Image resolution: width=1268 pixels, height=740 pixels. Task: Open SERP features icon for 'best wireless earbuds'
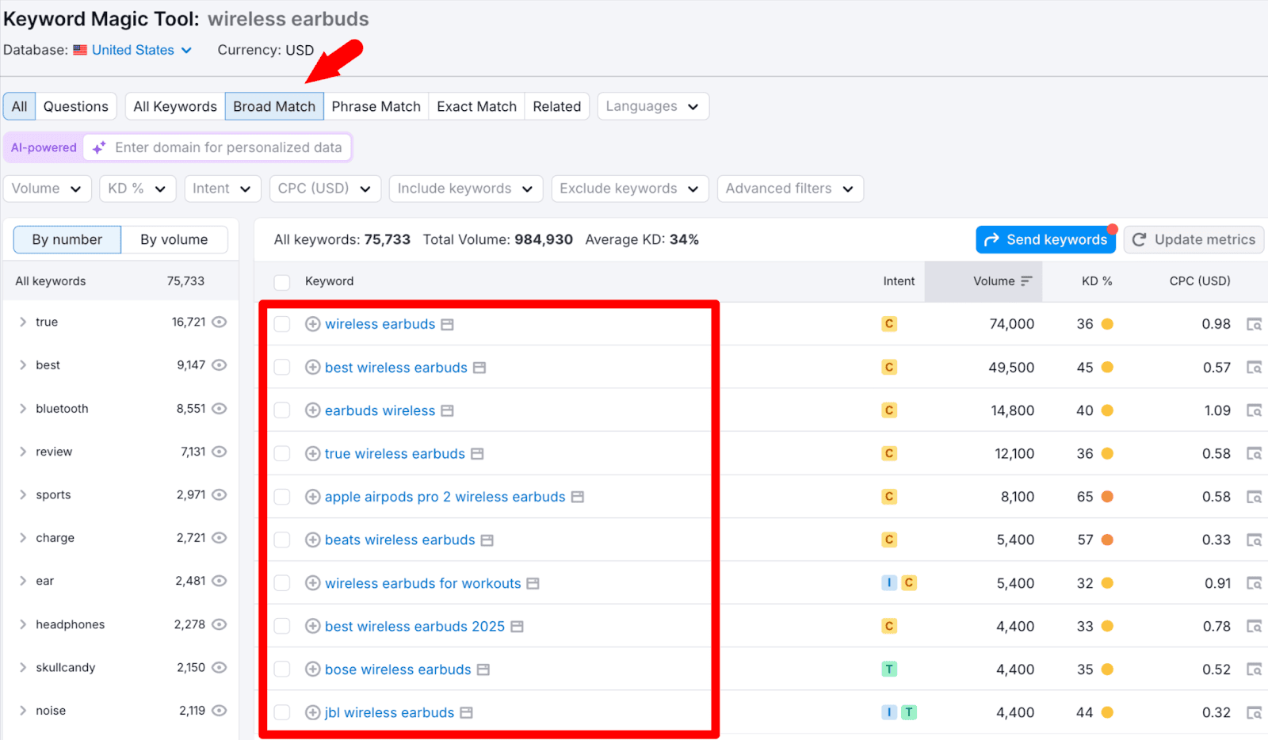coord(479,368)
